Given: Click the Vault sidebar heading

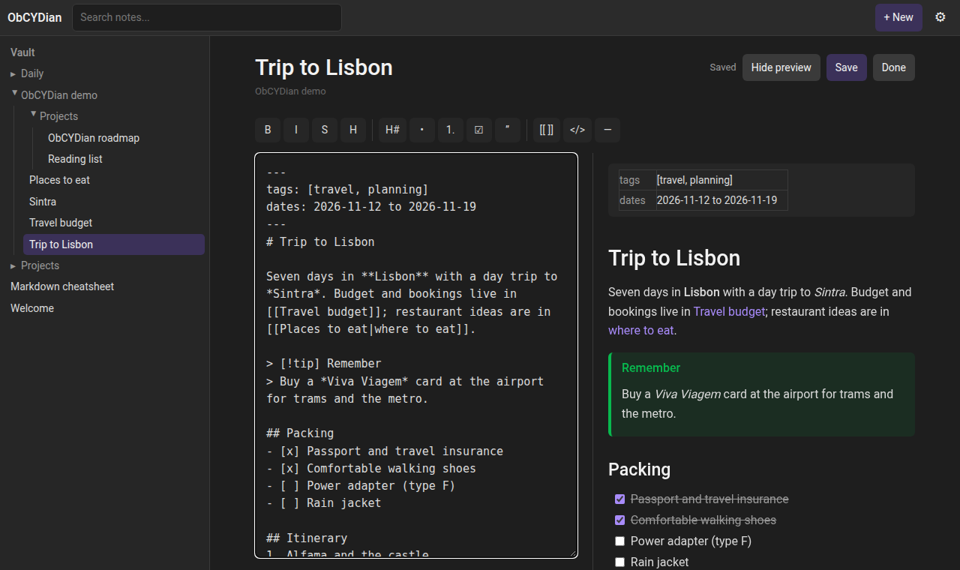Looking at the screenshot, I should [22, 52].
